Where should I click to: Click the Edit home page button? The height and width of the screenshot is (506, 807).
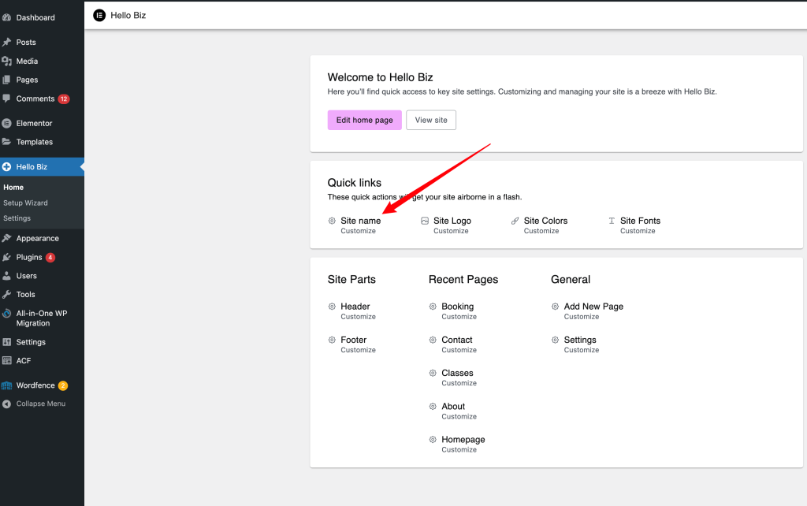pyautogui.click(x=364, y=120)
